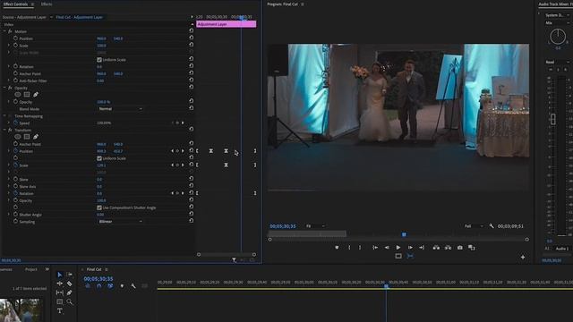
Task: Open Program monitor settings wrench
Action: click(x=492, y=226)
